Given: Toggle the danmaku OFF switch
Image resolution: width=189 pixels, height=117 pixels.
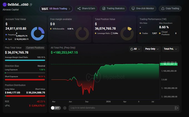Looking at the screenshot, I should click(x=56, y=108).
